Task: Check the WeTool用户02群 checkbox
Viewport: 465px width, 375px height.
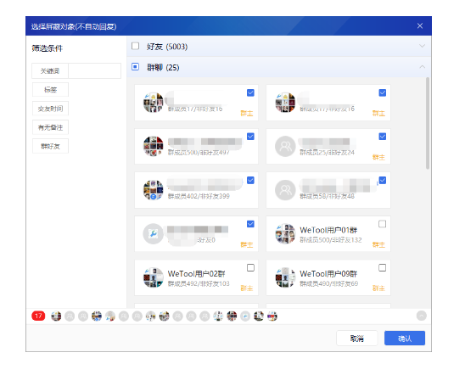Action: tap(250, 268)
